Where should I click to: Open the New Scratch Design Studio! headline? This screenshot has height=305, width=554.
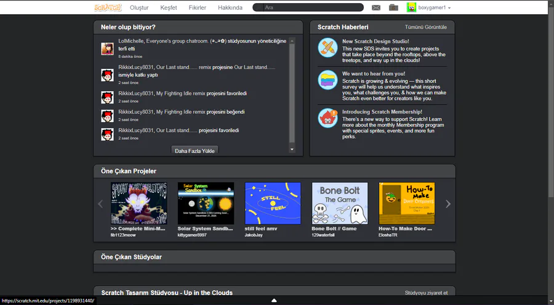click(x=375, y=41)
